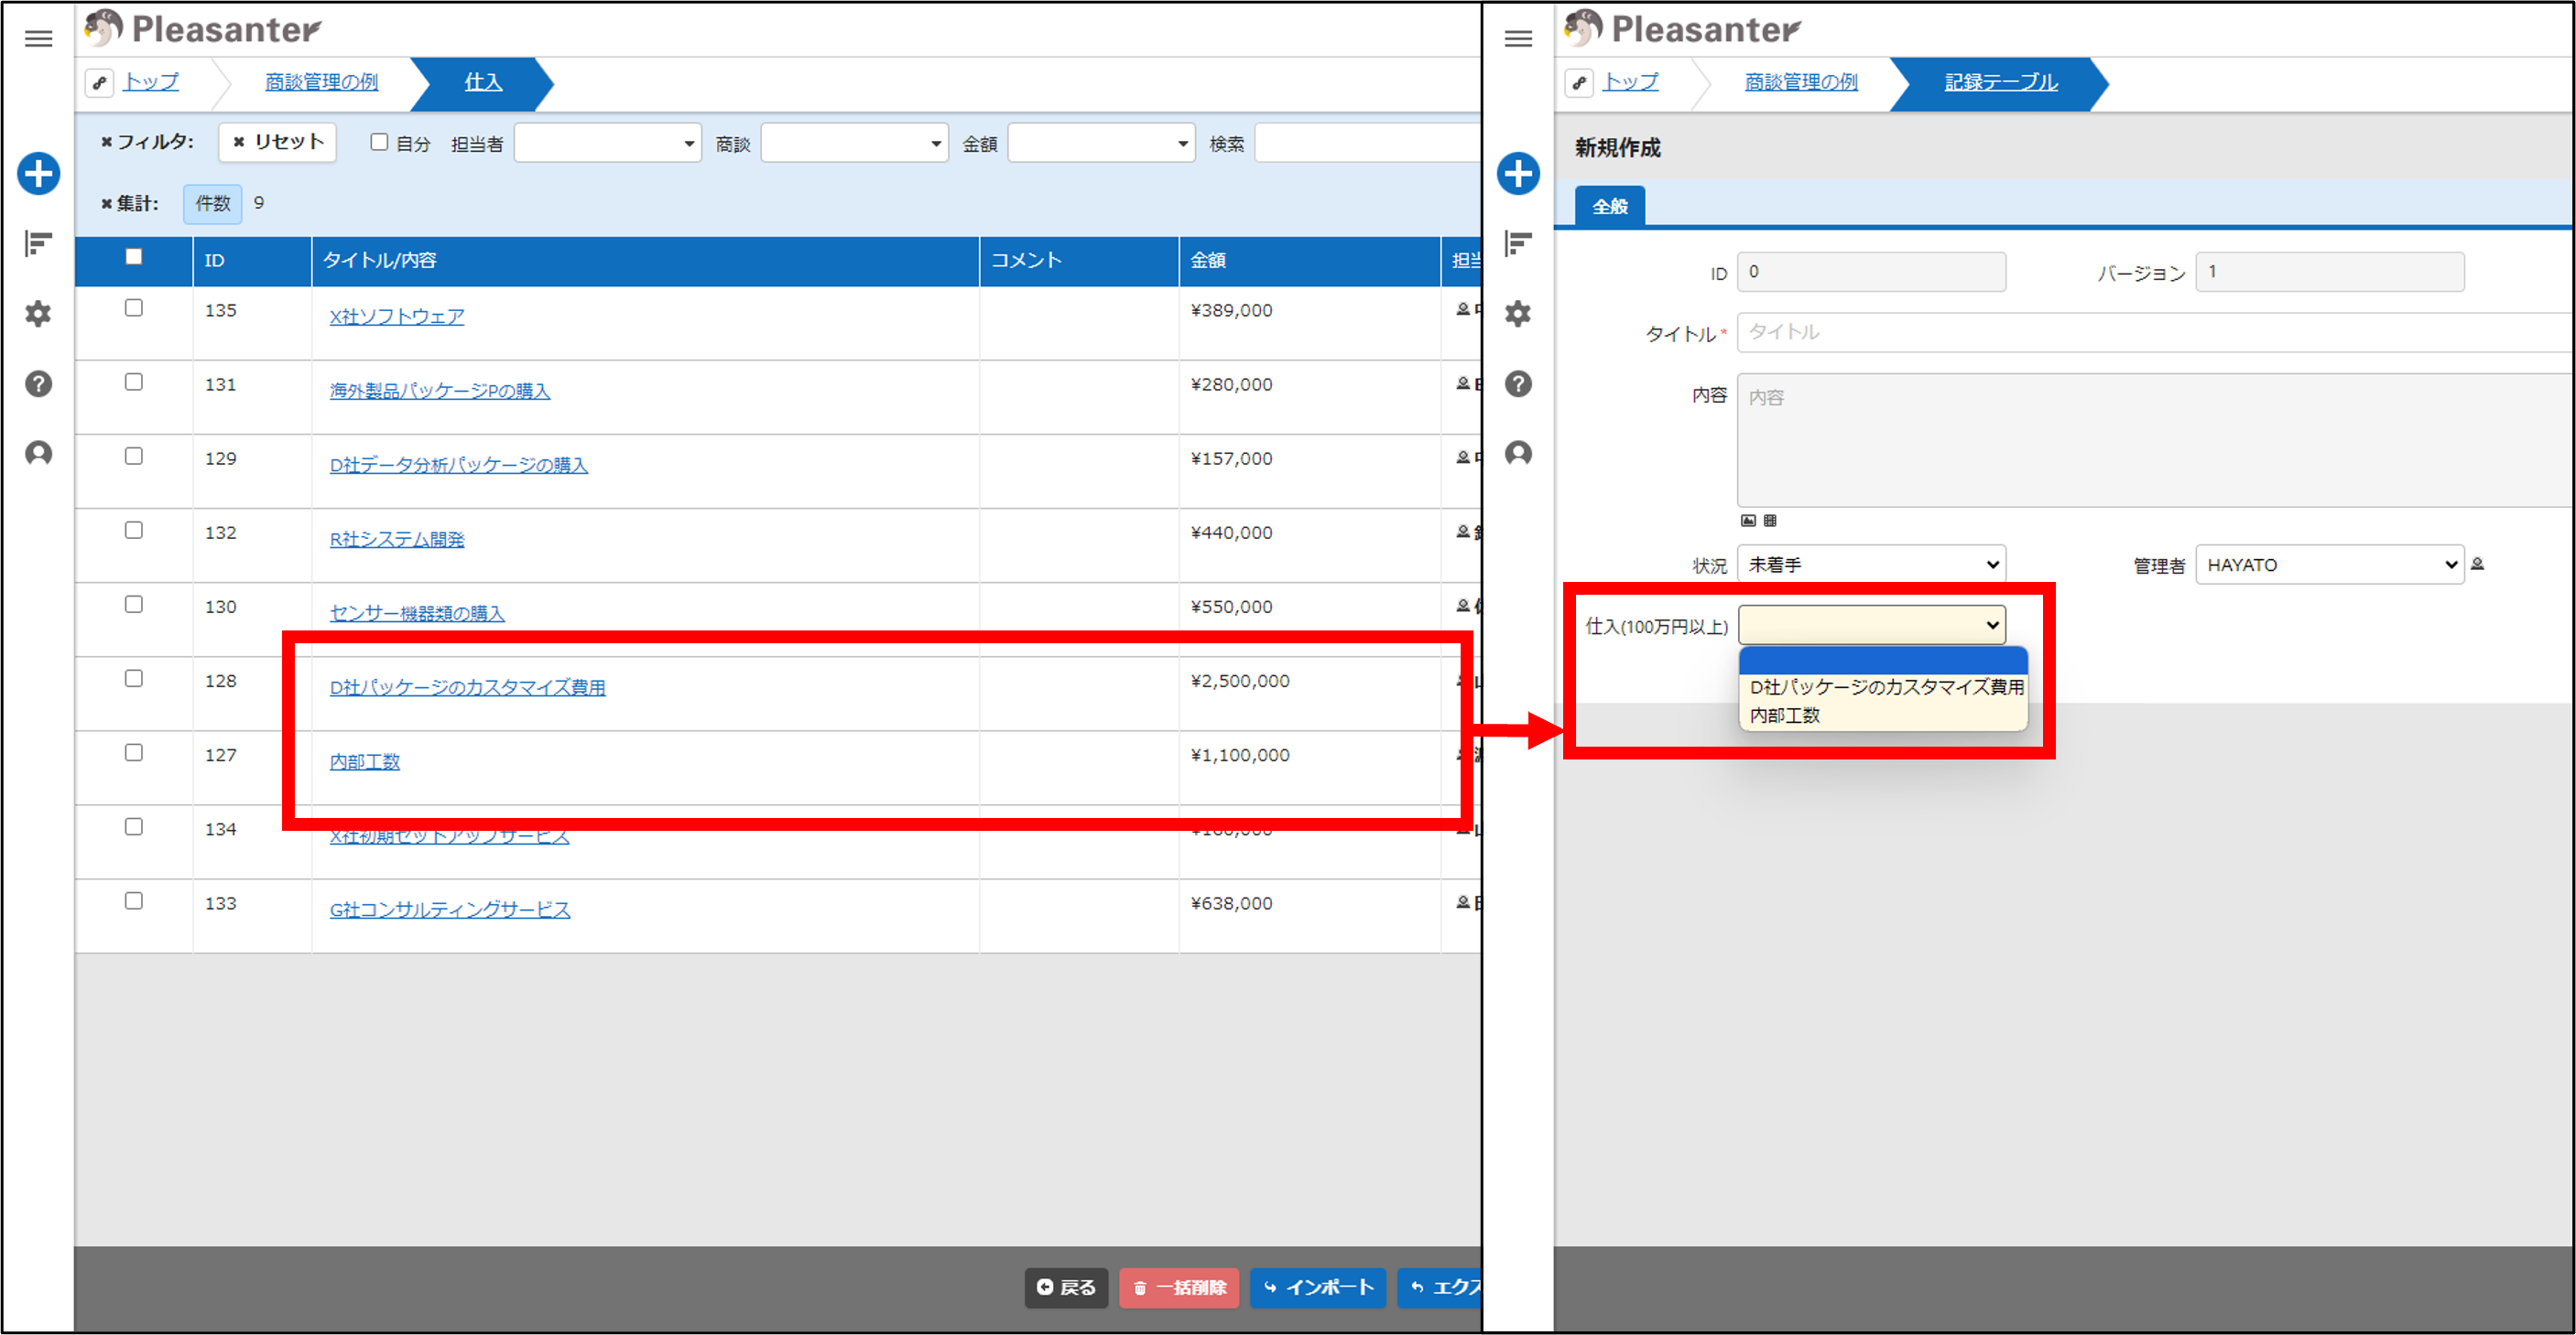This screenshot has height=1335, width=2576.
Task: Click the 一括削除 button
Action: coord(1180,1288)
